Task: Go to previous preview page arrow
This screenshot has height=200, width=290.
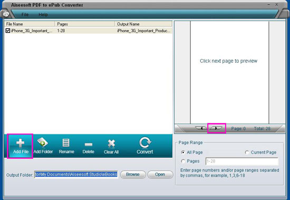Action: point(201,128)
